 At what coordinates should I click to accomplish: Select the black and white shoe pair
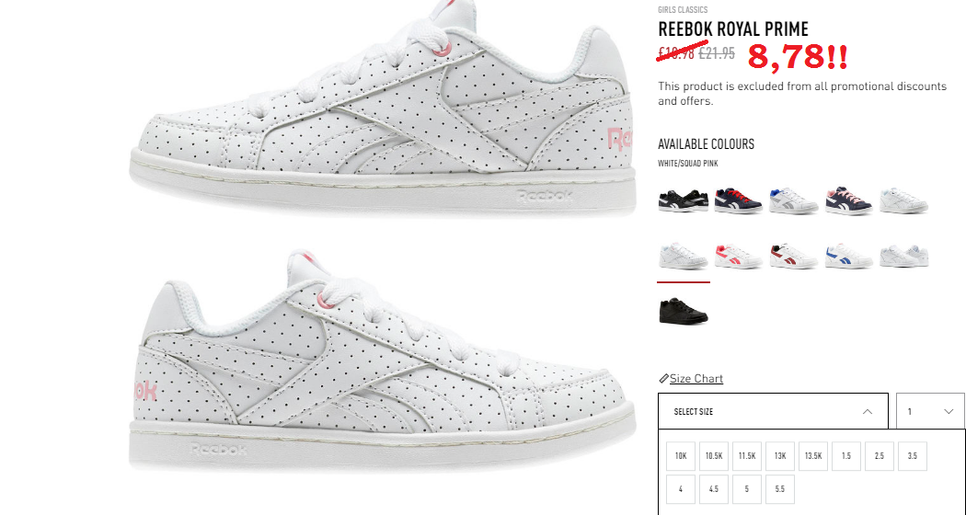point(684,201)
